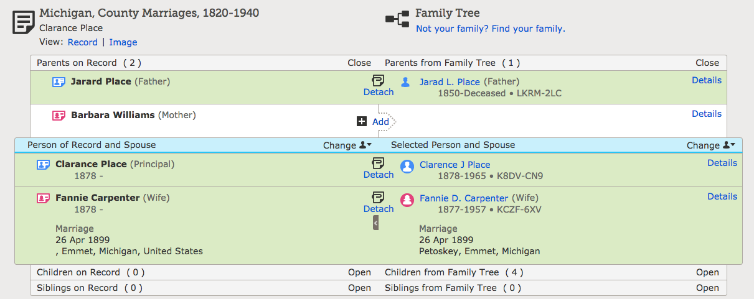The height and width of the screenshot is (299, 754).
Task: Click Detach icon for Clarance Place principal
Action: point(378,163)
